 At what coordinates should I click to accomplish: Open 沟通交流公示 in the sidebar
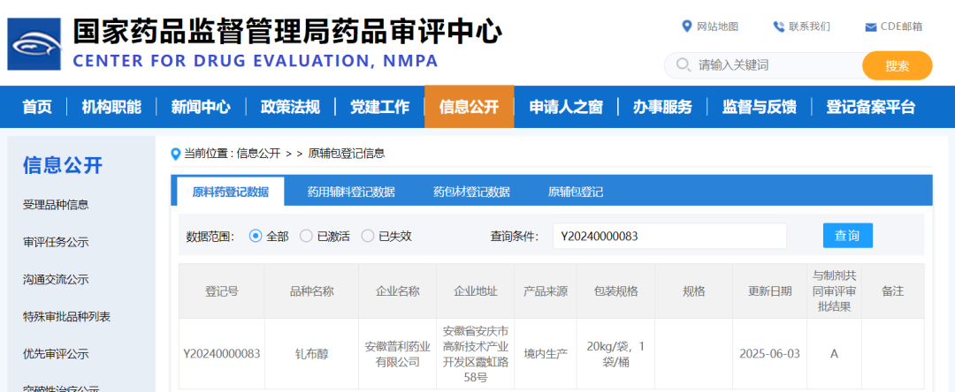pos(56,279)
